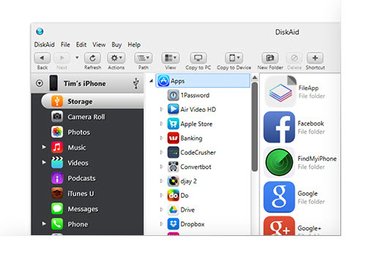
Task: Collapse Tim's iPhone device section
Action: tap(40, 83)
